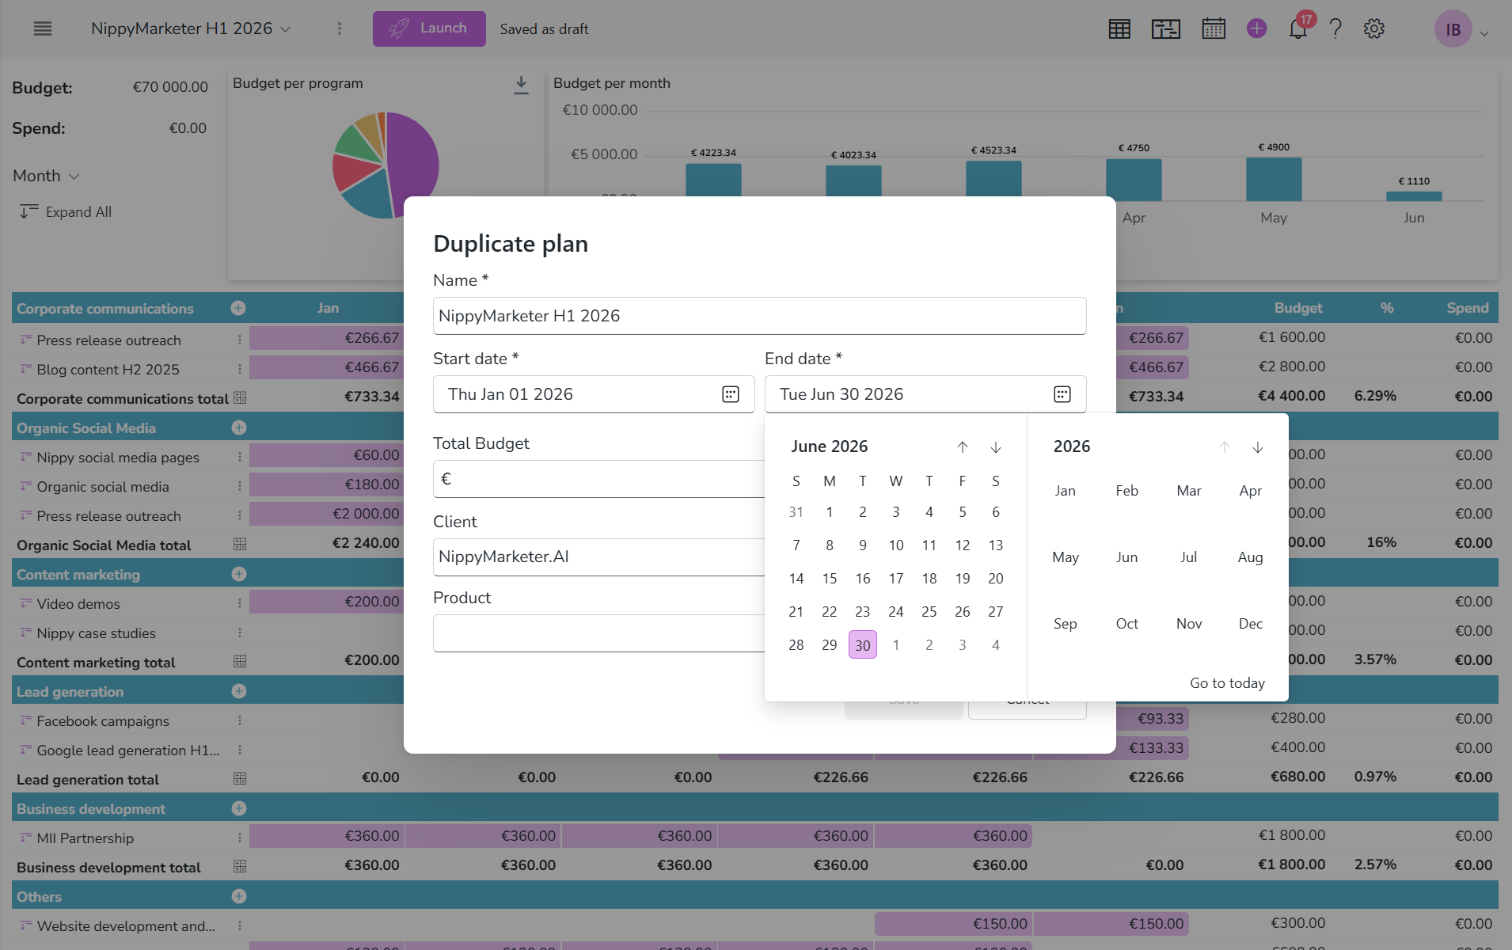Select June 15 in the calendar
Image resolution: width=1512 pixels, height=950 pixels.
(830, 579)
